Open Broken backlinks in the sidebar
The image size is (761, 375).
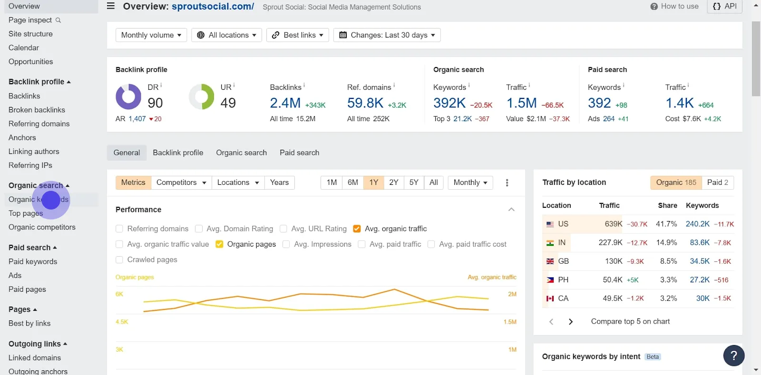tap(37, 110)
